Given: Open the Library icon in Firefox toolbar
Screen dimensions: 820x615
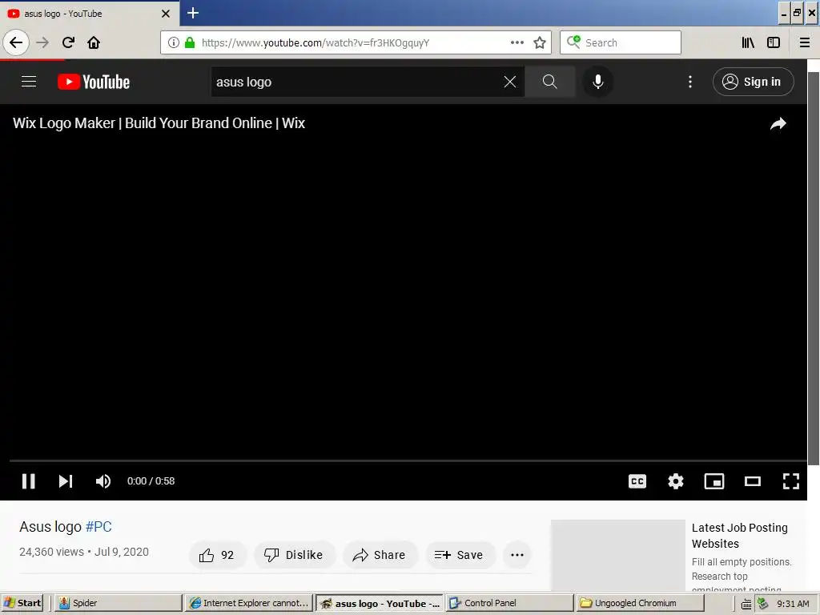Looking at the screenshot, I should coord(748,42).
